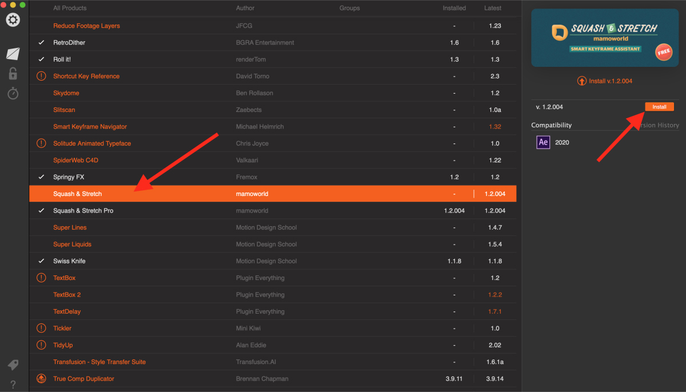Image resolution: width=686 pixels, height=392 pixels.
Task: Click update icon beside True Comp Duplicator
Action: pyautogui.click(x=41, y=378)
